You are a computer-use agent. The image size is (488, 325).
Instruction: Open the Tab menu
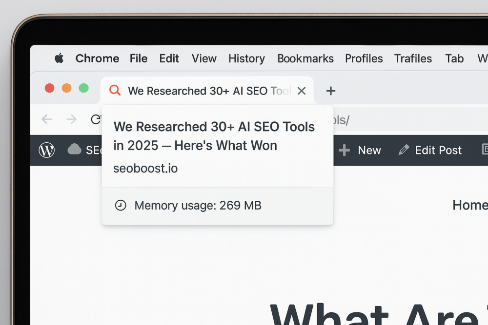(x=454, y=58)
